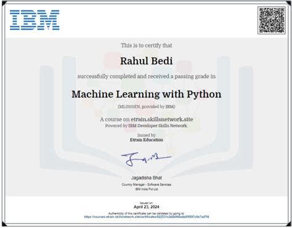Click the IBM logo

[34, 20]
